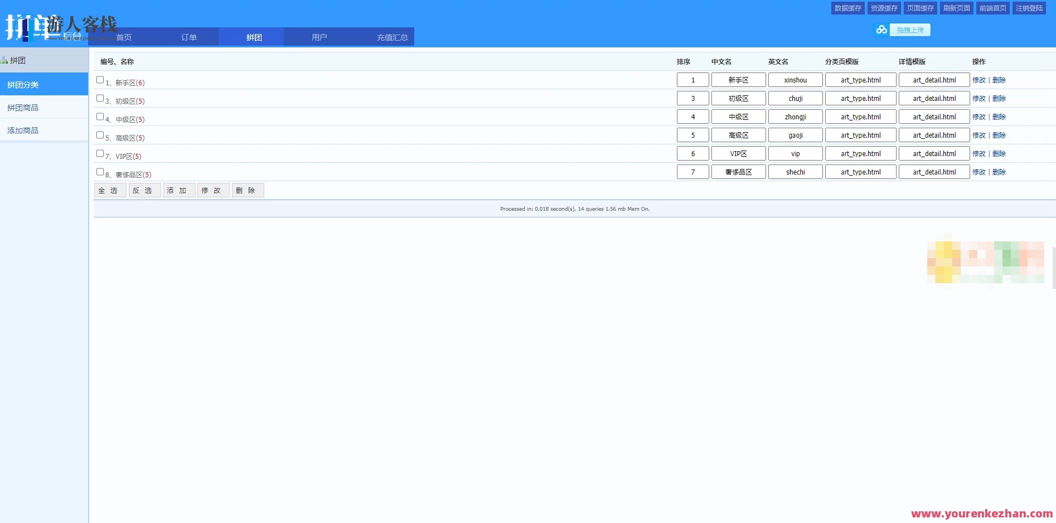The height and width of the screenshot is (523, 1056).
Task: Open the 首页 top navigation tab
Action: point(124,37)
